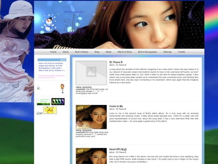Open the Sitemap link

[168, 52]
